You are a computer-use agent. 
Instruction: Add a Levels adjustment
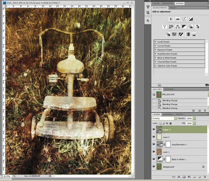[178, 19]
